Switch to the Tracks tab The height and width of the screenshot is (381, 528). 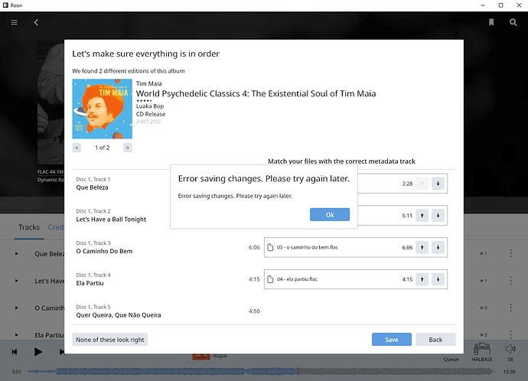click(29, 227)
